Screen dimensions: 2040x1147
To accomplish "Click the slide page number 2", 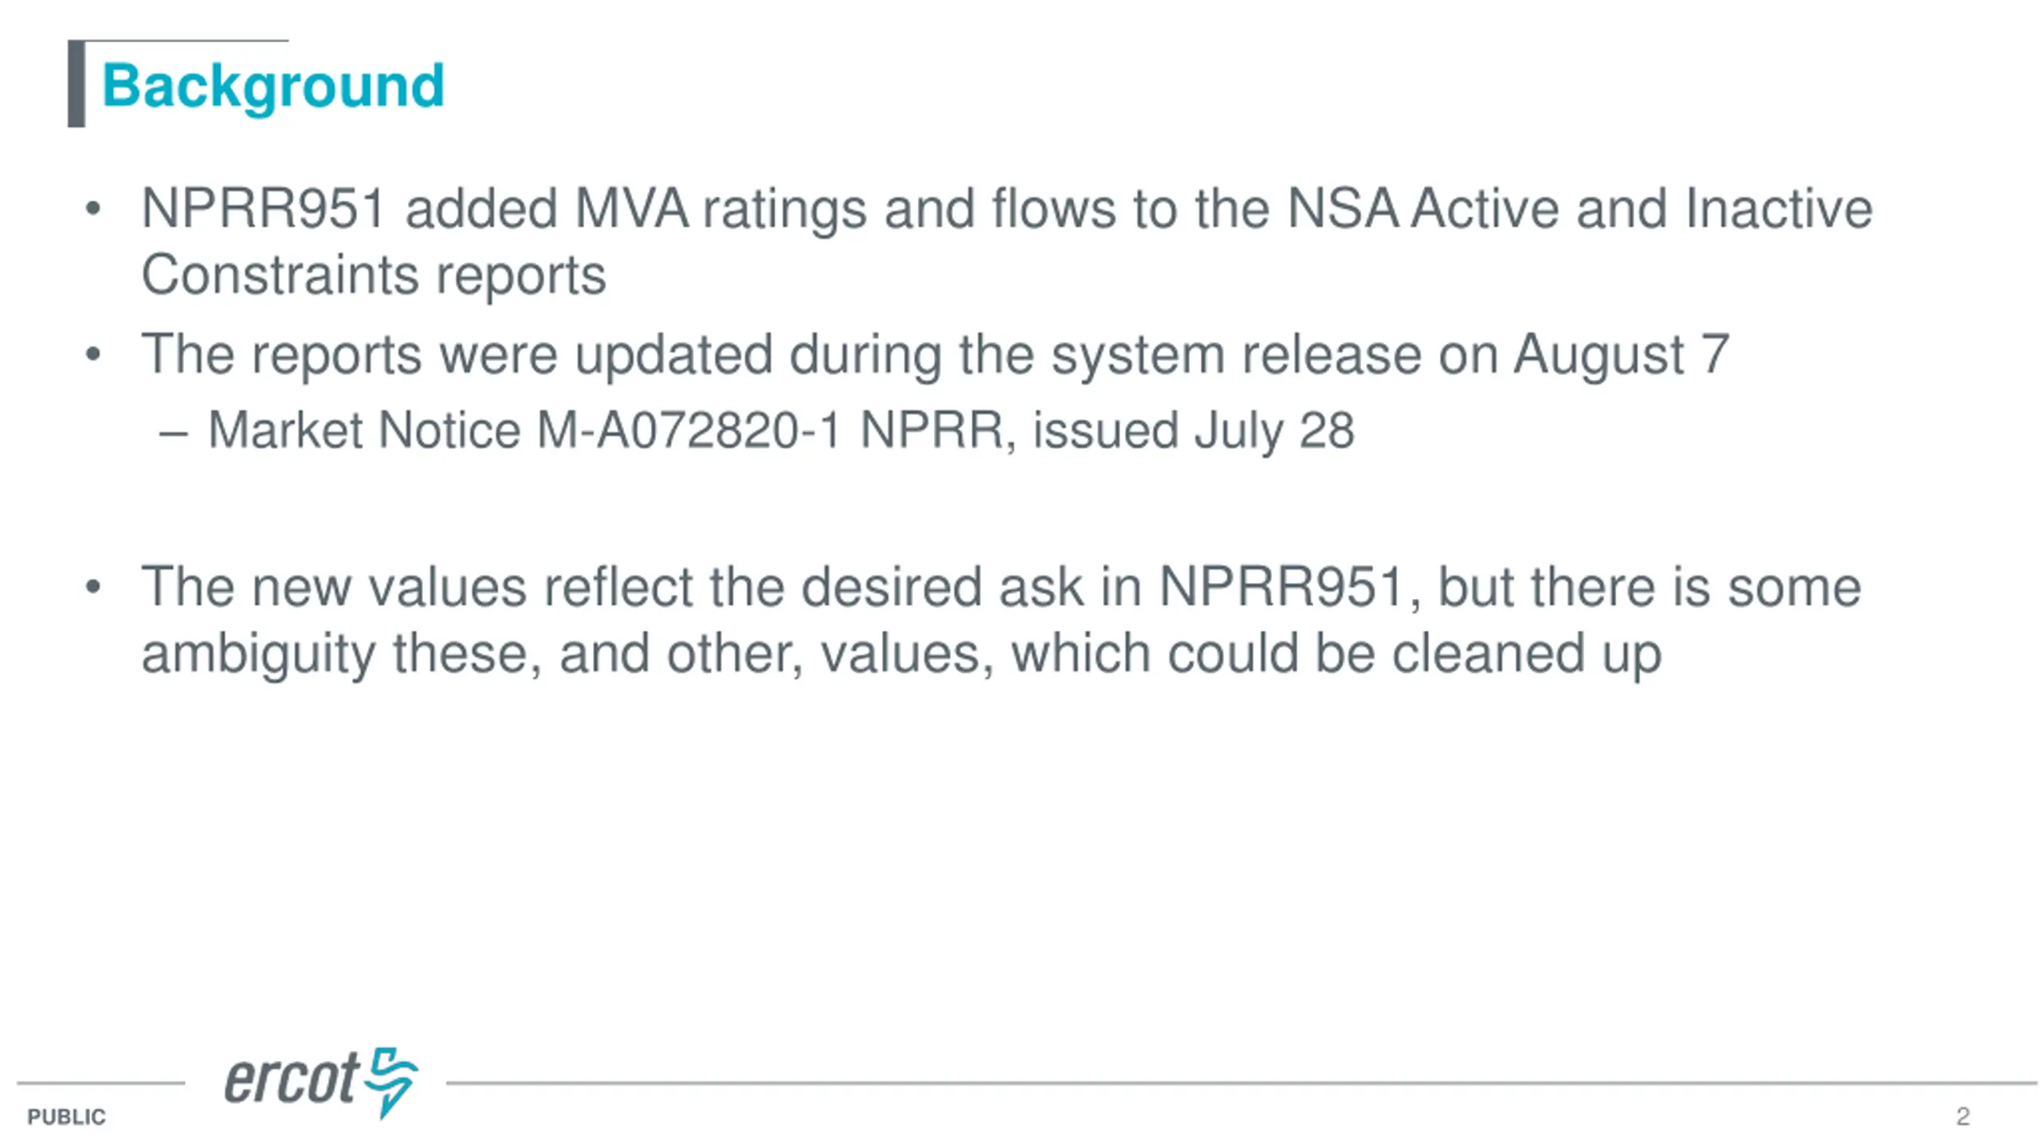I will 1963,1117.
